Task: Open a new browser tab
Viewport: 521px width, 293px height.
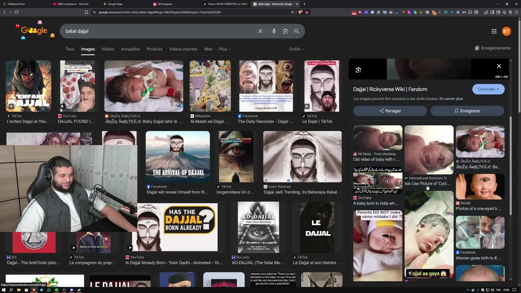Action: [x=304, y=4]
